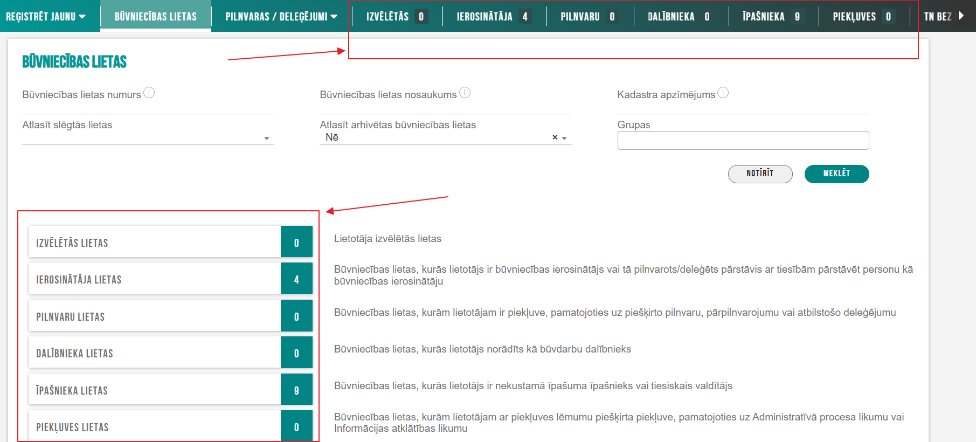Click the text Lietotāja izvēlētās lietas

(387, 238)
